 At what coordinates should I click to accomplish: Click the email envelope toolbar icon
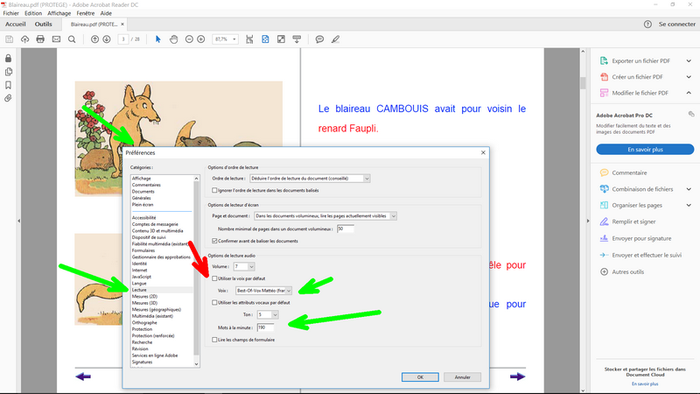pyautogui.click(x=56, y=39)
